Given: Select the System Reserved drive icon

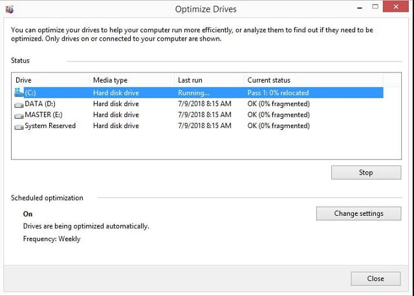Looking at the screenshot, I should 19,127.
